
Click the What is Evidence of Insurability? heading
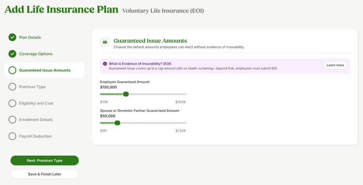click(x=140, y=63)
